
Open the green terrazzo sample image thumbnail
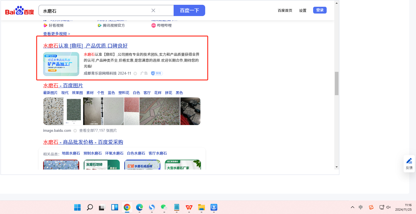pyautogui.click(x=74, y=111)
